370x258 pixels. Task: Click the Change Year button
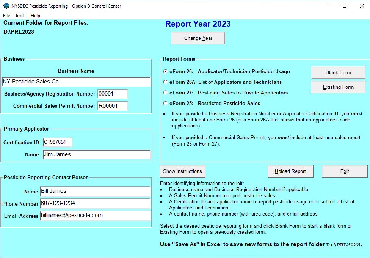click(198, 38)
